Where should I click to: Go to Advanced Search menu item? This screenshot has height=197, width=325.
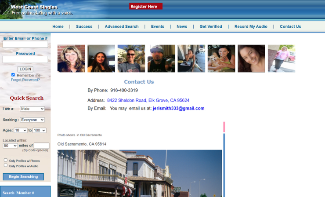point(122,26)
